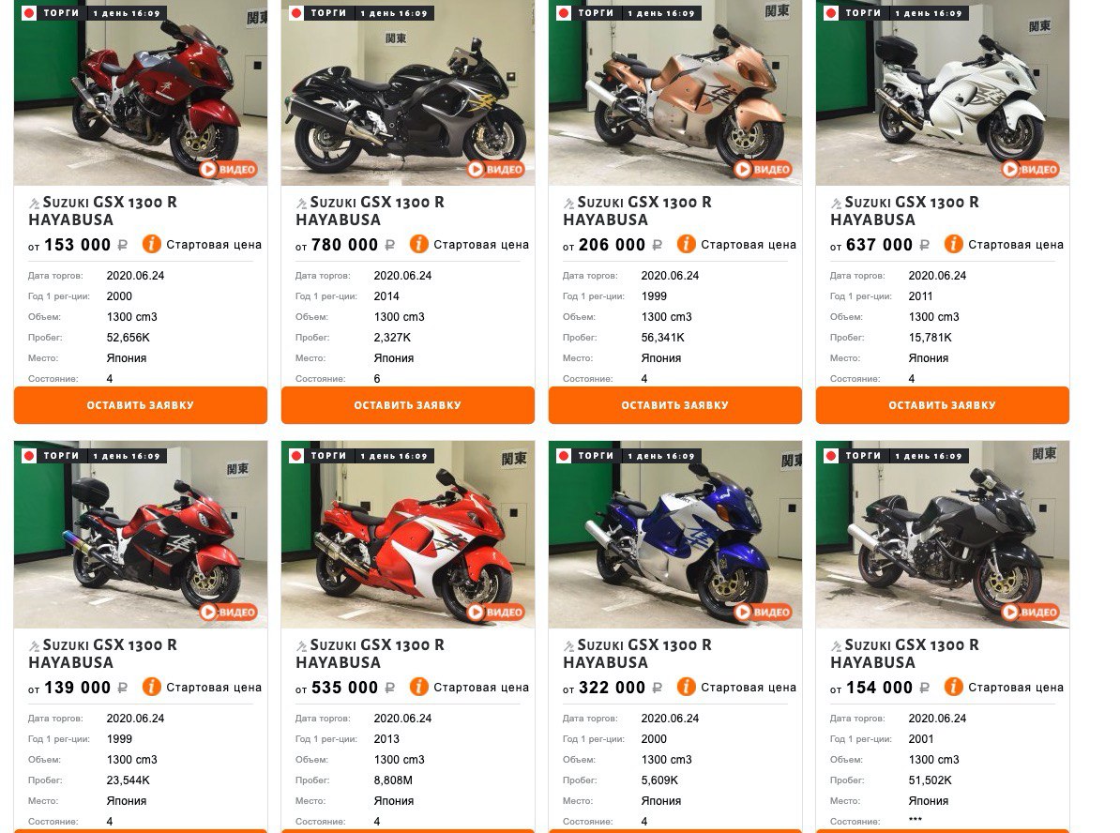This screenshot has width=1120, height=833.
Task: Open thumbnail of black 154 000 Hayabusa
Action: (x=942, y=535)
